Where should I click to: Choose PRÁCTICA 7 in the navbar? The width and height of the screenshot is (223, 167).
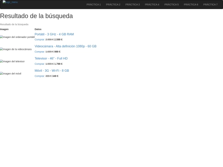tap(211, 5)
